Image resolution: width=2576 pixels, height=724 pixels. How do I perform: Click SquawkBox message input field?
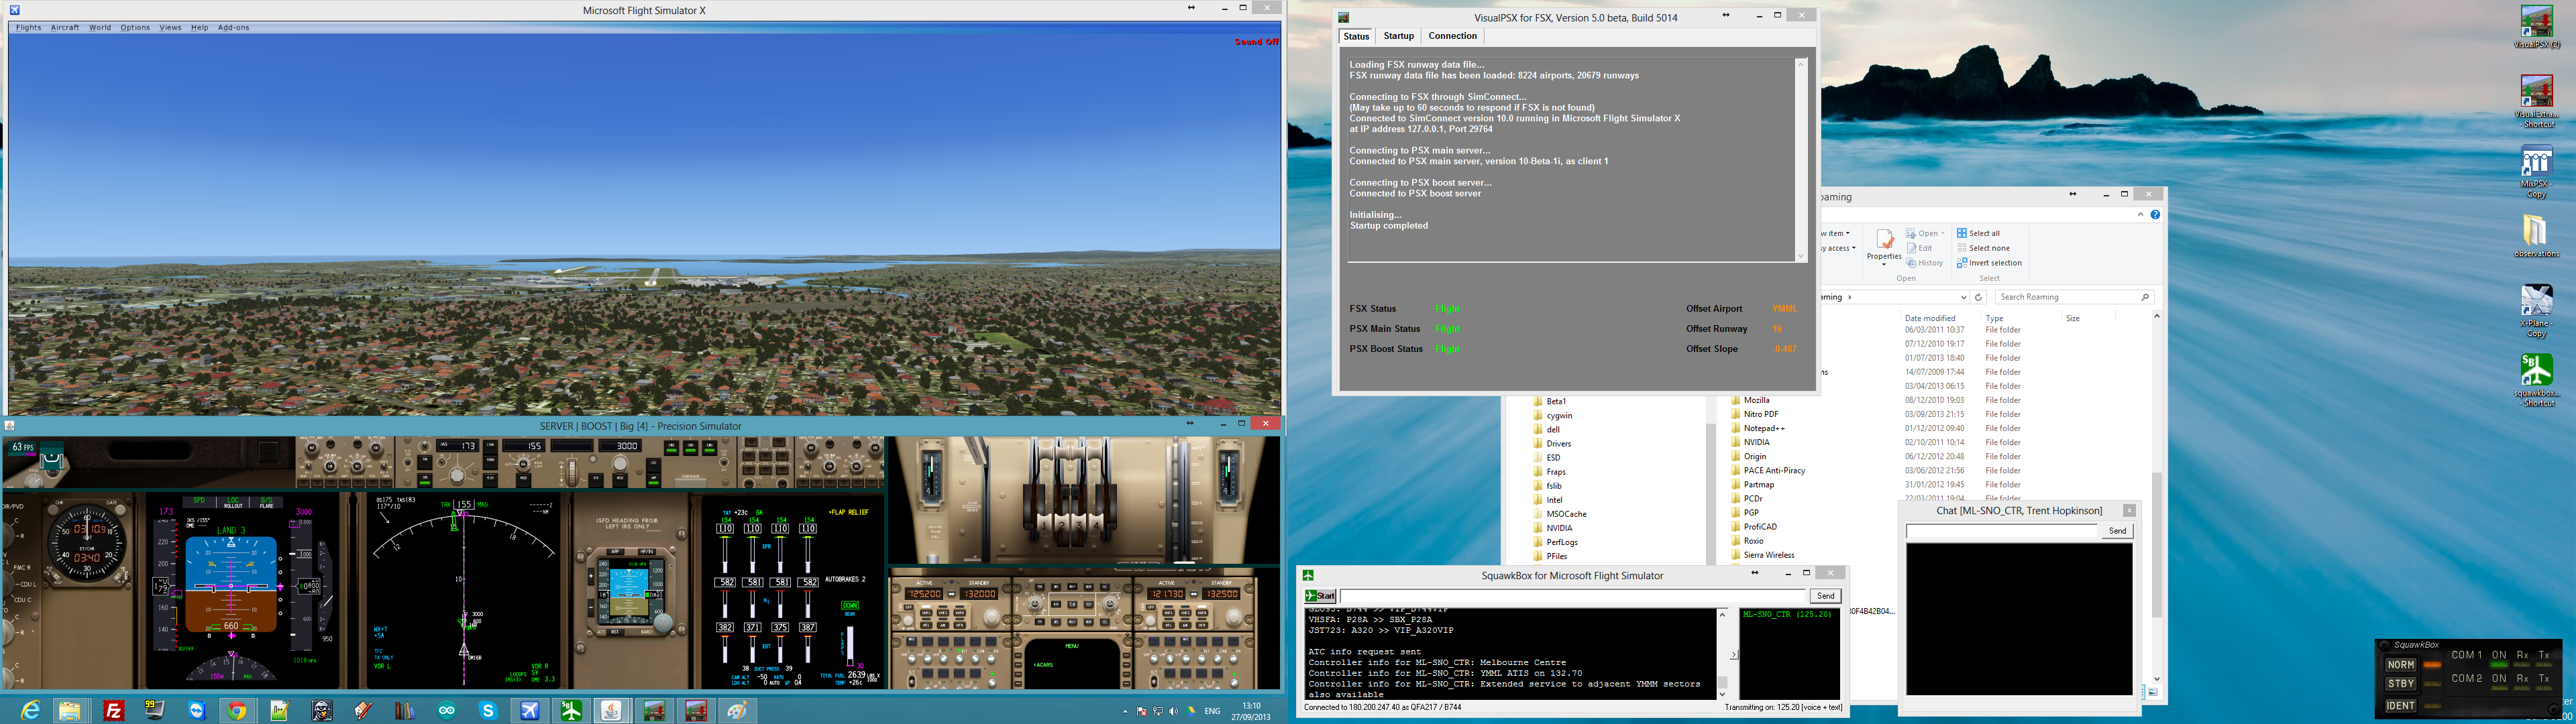click(x=1572, y=596)
